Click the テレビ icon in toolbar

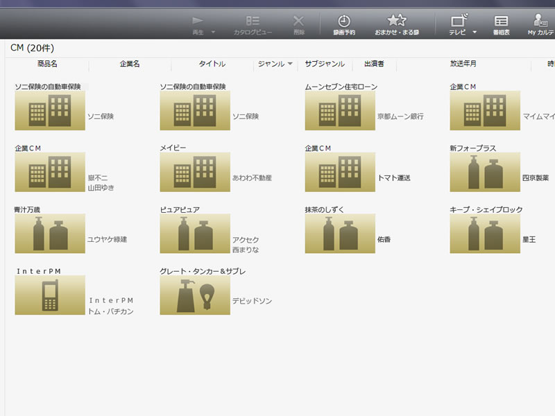(x=459, y=21)
